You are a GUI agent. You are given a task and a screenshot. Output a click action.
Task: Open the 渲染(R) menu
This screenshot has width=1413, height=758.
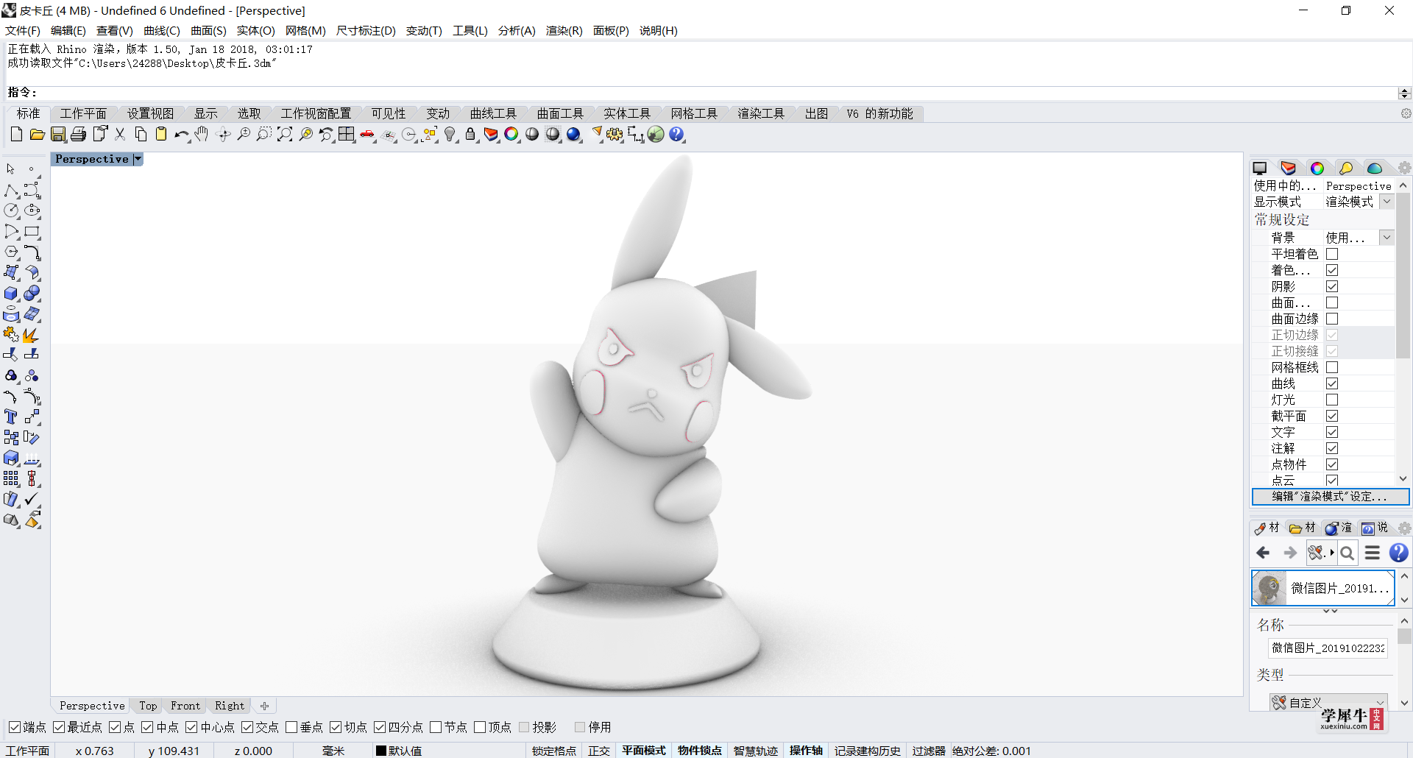point(564,30)
